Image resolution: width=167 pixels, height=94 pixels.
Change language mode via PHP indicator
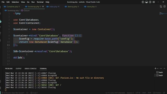(150, 93)
